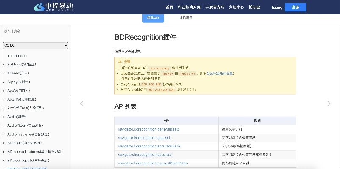The height and width of the screenshot is (169, 340).
Task: Expand AppInfo(应用信息) tree item
Action: (3, 99)
